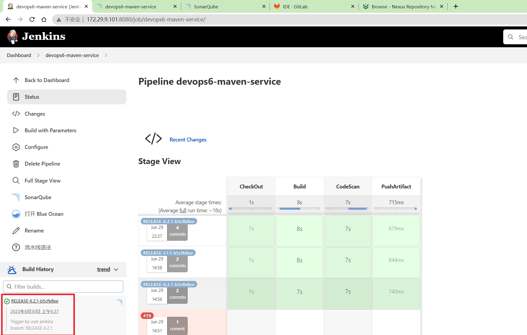The height and width of the screenshot is (335, 527).
Task: Click the Configure gear icon
Action: tap(16, 147)
